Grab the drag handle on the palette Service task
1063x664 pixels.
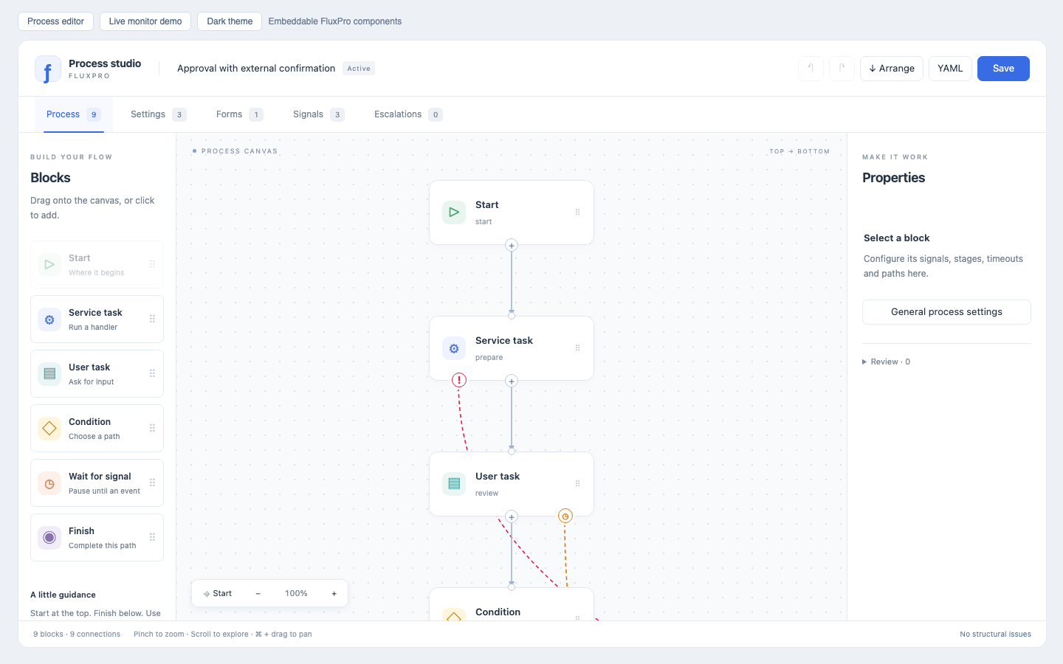pyautogui.click(x=152, y=319)
